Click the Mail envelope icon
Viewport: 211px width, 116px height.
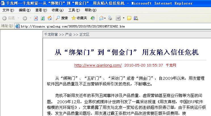coord(101,18)
